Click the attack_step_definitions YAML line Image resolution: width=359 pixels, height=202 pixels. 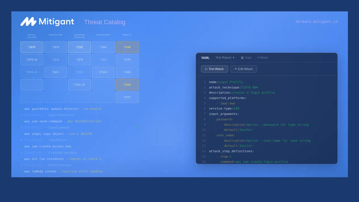point(231,151)
